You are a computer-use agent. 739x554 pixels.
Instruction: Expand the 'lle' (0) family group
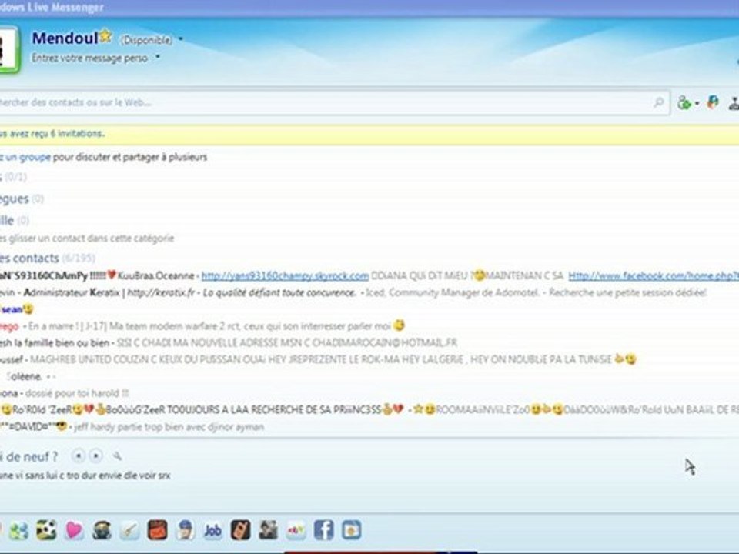coord(15,220)
